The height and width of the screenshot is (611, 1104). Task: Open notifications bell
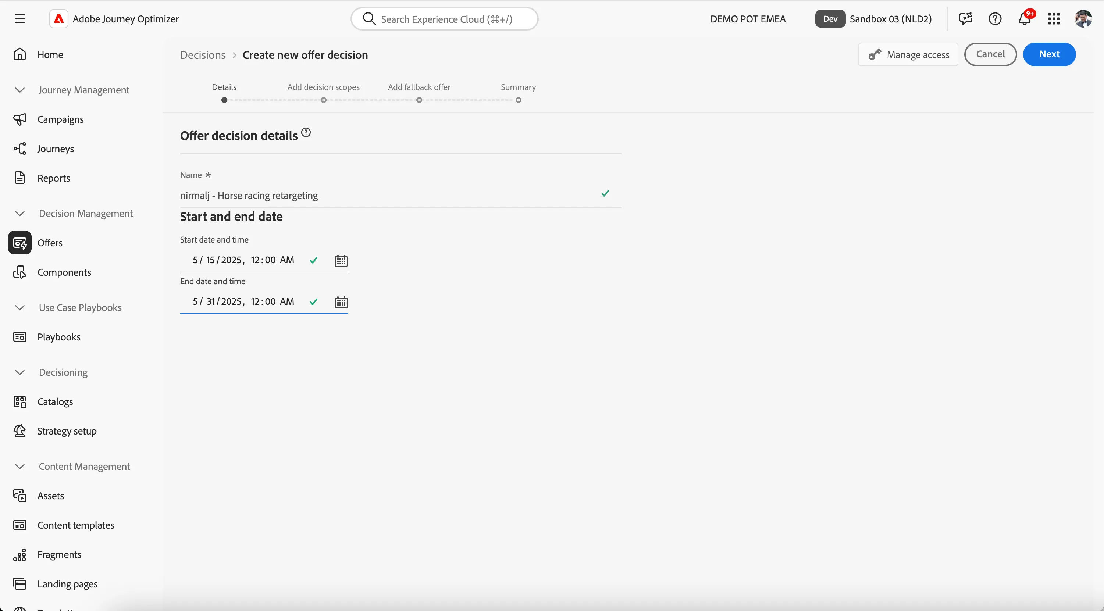1025,19
